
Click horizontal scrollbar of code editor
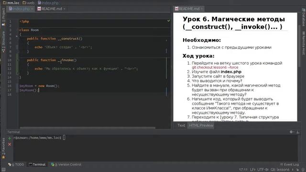pos(87,128)
